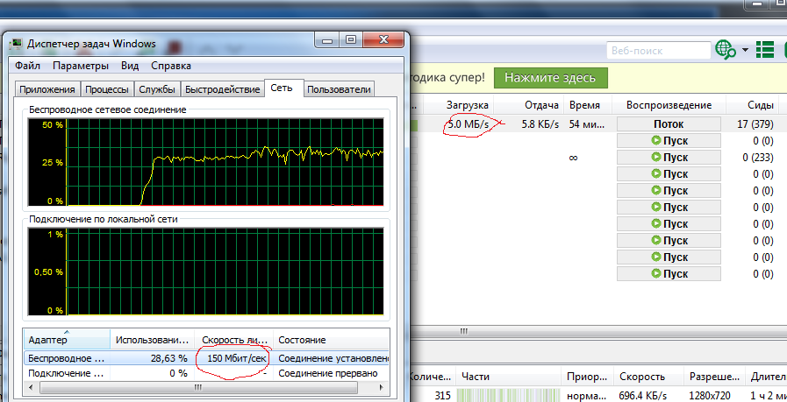
Task: Open the Файл menu
Action: click(x=27, y=66)
